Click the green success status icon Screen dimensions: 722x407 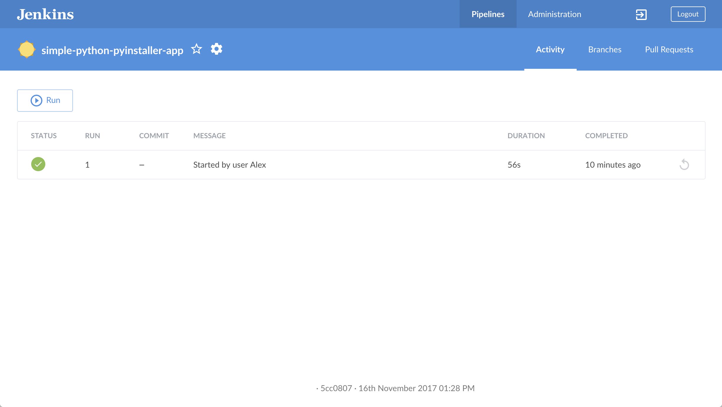click(x=38, y=164)
